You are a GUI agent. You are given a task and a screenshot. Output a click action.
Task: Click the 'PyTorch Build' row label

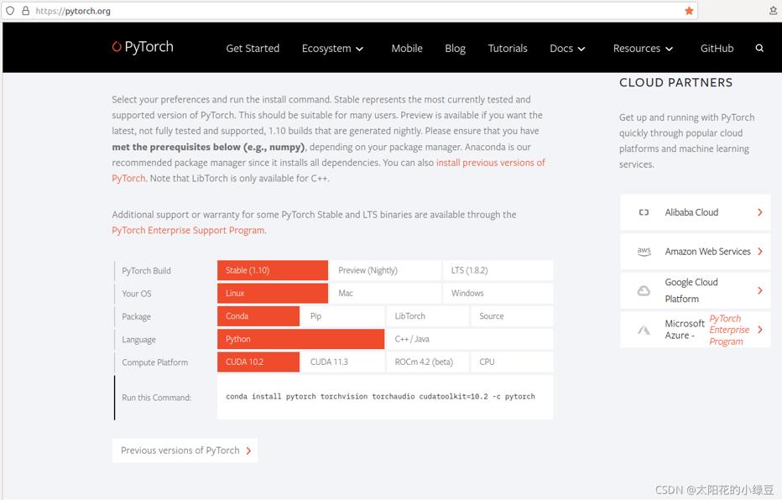(146, 271)
